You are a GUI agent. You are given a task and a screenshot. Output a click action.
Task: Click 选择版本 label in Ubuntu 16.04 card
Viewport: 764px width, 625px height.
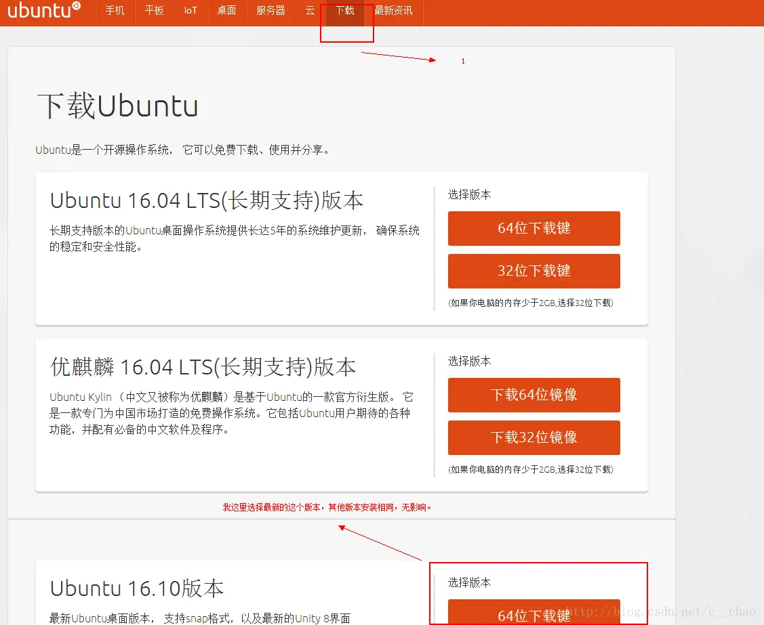tap(470, 195)
